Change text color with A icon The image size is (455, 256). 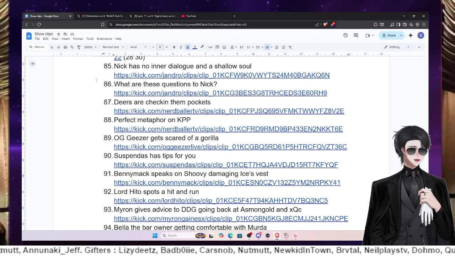pos(195,47)
